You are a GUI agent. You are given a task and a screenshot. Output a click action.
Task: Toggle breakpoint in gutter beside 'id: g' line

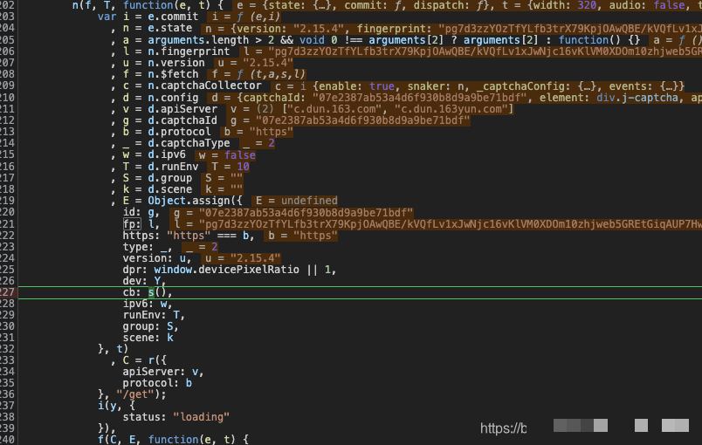[7, 212]
